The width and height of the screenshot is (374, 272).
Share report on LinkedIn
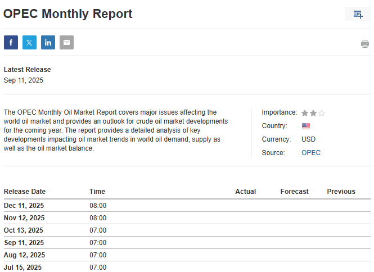click(x=48, y=43)
